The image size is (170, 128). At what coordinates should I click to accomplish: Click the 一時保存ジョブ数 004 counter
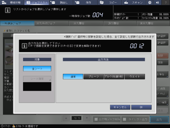point(98,15)
